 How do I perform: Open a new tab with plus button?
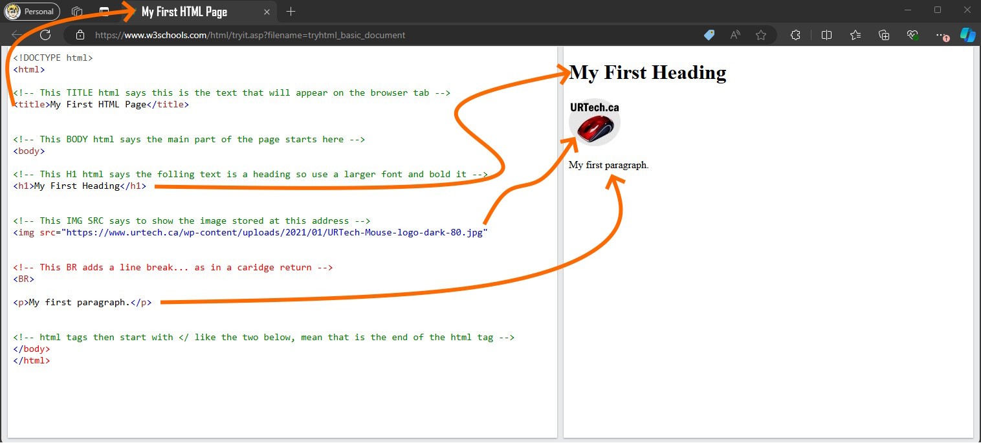click(x=291, y=12)
